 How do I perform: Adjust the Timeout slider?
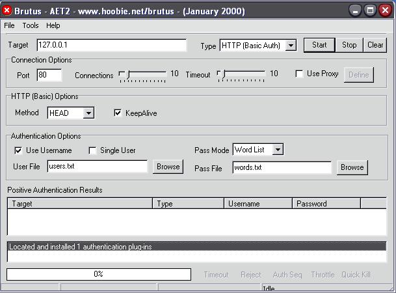[241, 75]
